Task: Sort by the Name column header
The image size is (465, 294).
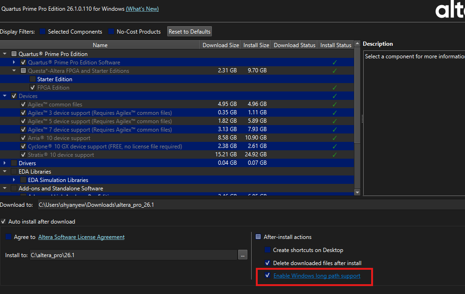Action: tap(100, 45)
